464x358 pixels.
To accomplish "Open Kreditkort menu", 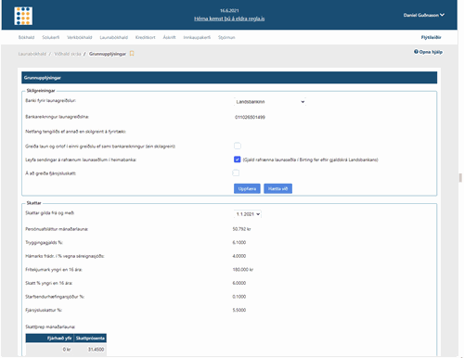I will pos(146,37).
